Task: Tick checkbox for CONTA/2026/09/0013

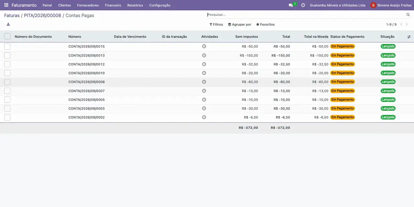Action: [x=7, y=55]
